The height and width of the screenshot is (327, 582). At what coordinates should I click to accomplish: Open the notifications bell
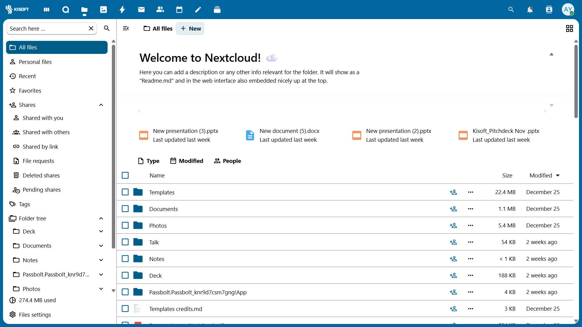click(x=530, y=10)
